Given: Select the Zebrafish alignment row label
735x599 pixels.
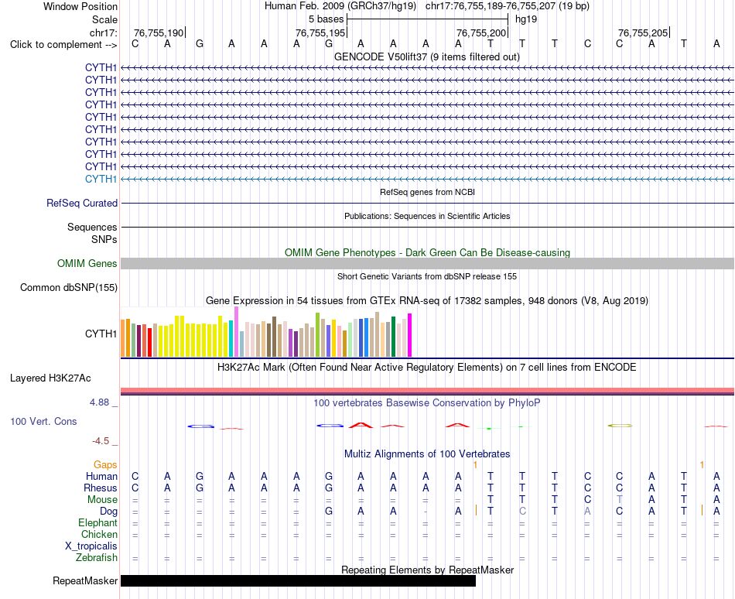Looking at the screenshot, I should 97,558.
